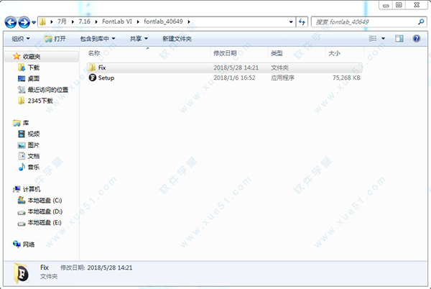Sort by 类型 column header
431x289 pixels.
click(277, 53)
